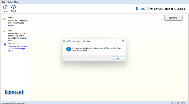Click the Step 3 info icon
This screenshot has width=189, height=104.
pyautogui.click(x=5, y=44)
